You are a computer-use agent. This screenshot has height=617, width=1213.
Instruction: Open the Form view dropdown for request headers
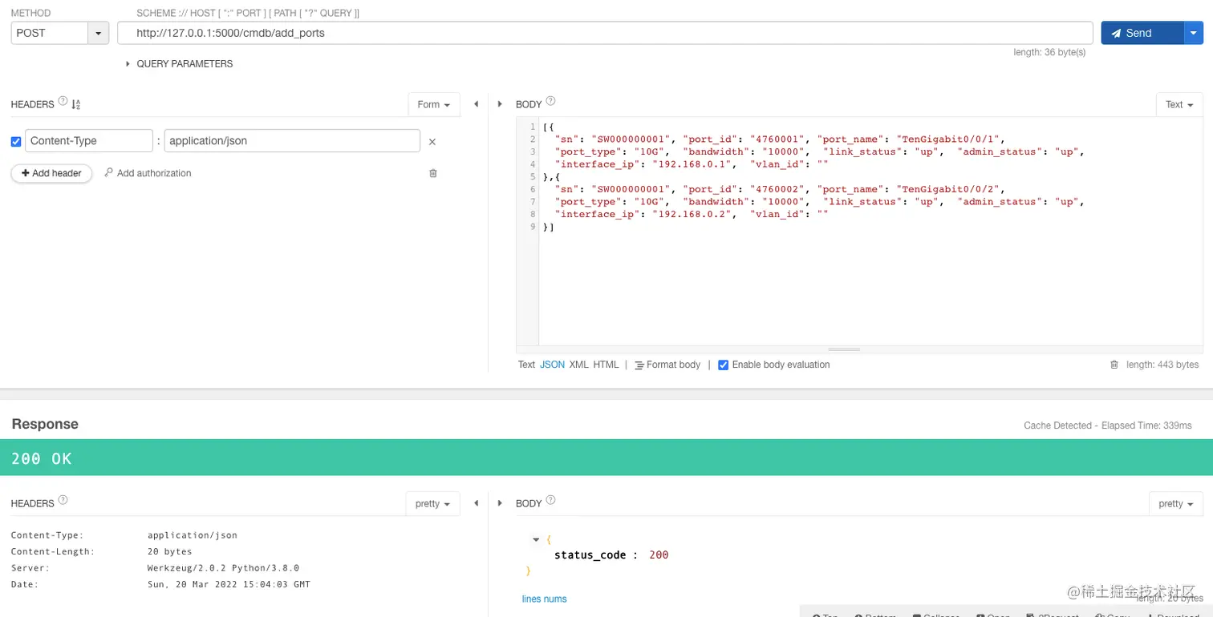434,104
